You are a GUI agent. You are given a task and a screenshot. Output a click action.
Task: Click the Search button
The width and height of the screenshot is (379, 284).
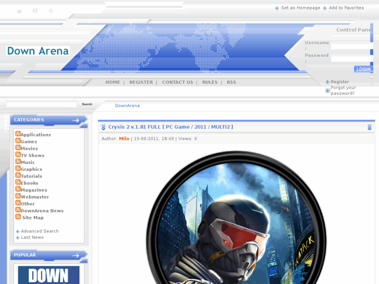[x=87, y=104]
